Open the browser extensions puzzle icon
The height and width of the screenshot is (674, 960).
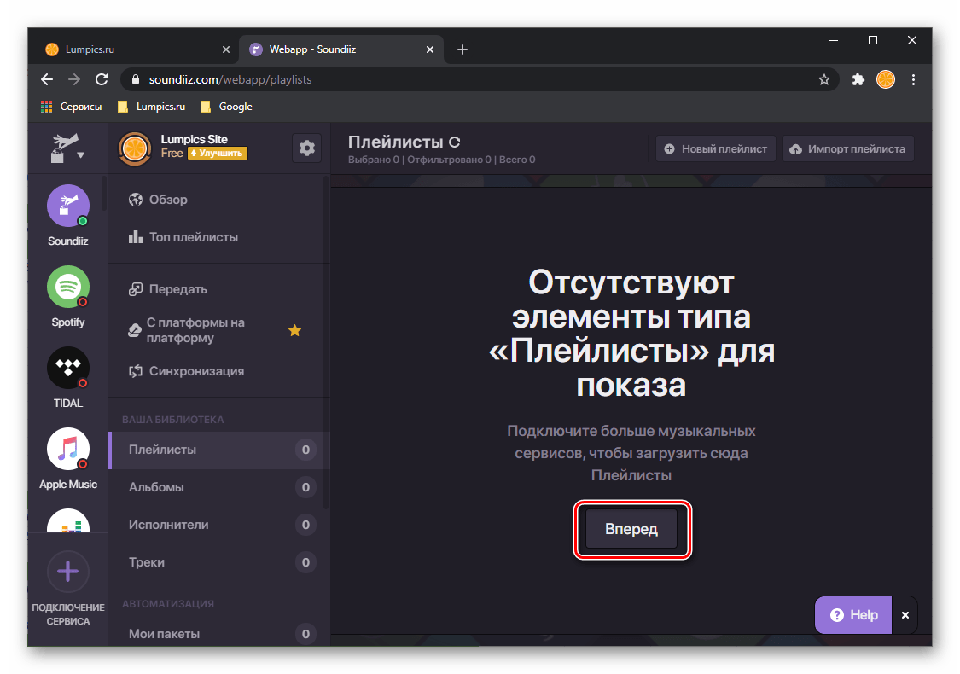(858, 79)
